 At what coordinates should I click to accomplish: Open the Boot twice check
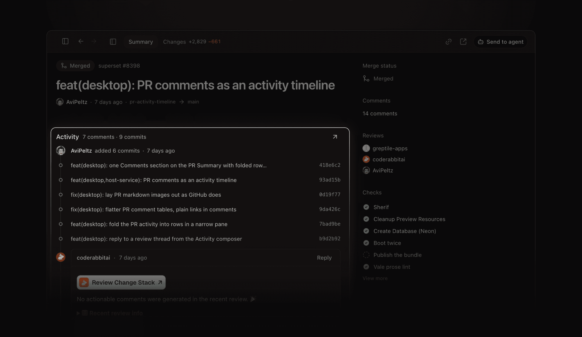click(382, 243)
